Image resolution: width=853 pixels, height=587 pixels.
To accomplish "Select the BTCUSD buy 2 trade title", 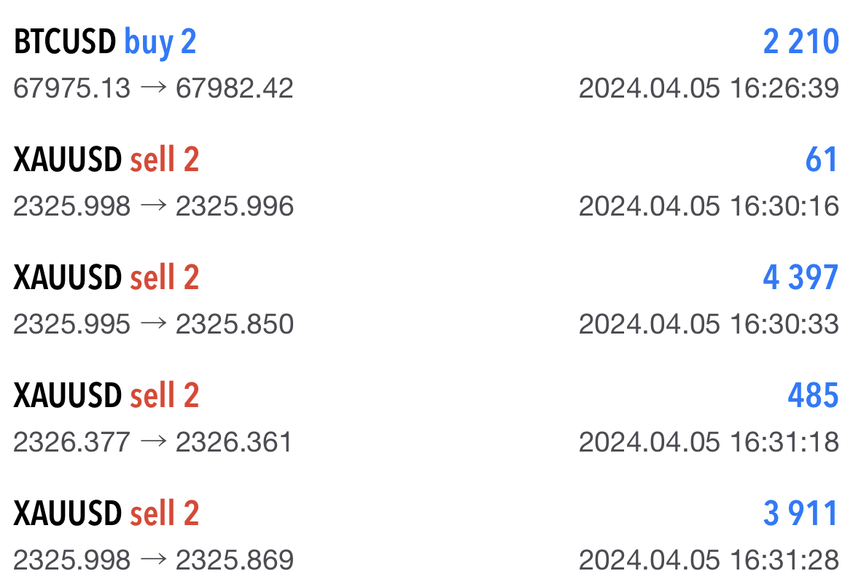I will [x=105, y=43].
